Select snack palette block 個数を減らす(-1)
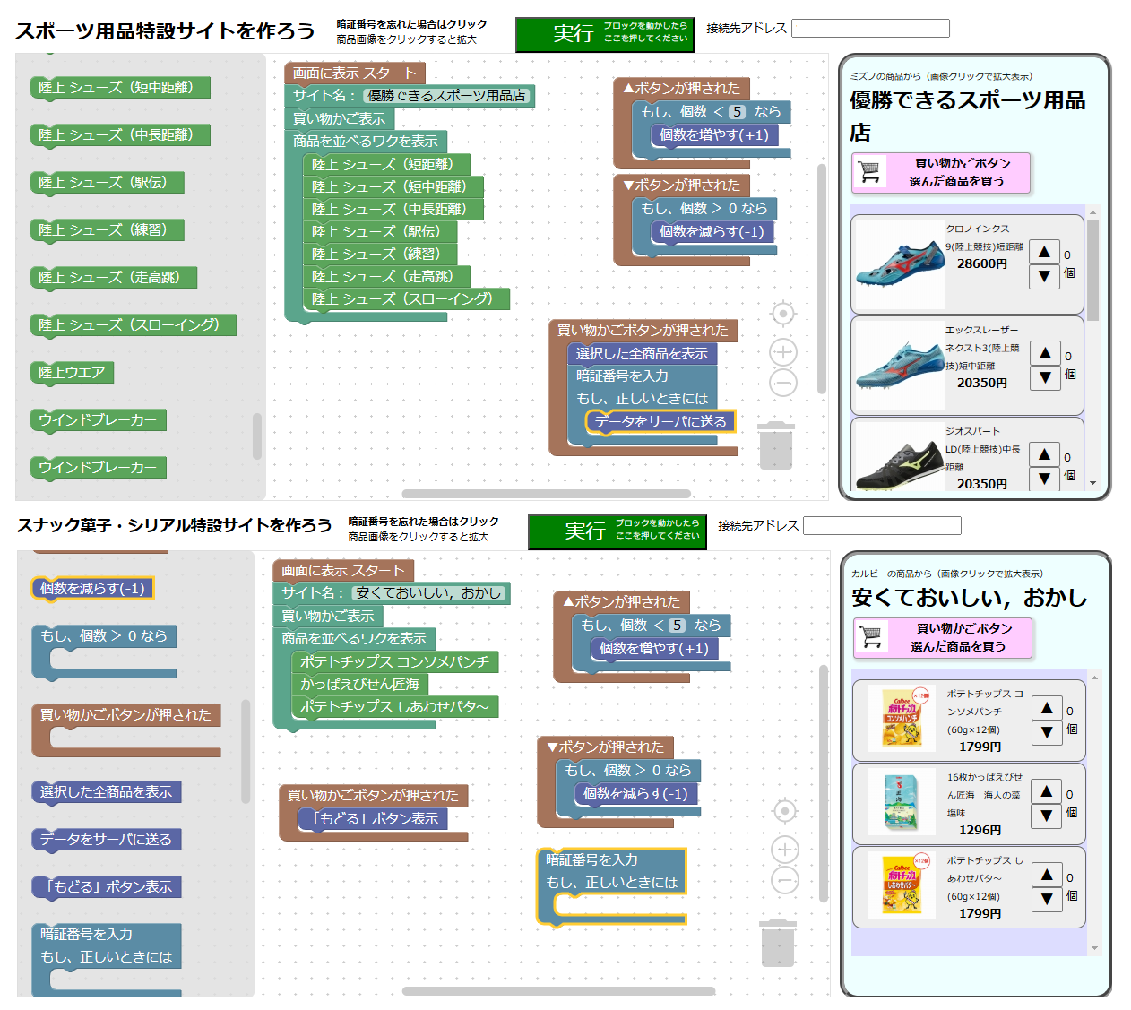This screenshot has width=1131, height=1010. (x=92, y=589)
